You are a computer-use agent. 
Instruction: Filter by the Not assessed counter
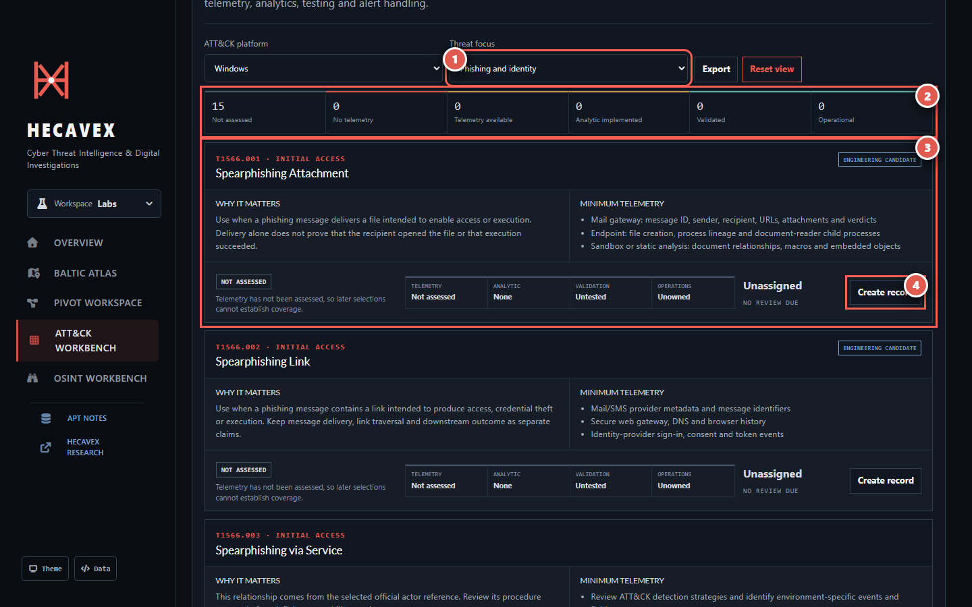[x=265, y=112]
